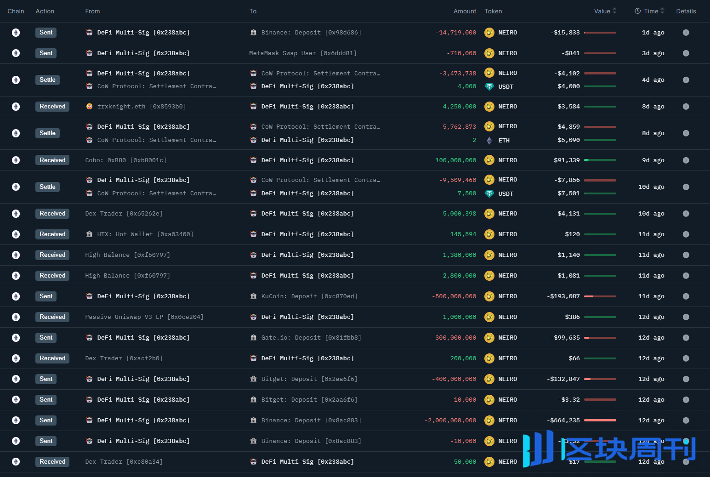
Task: Click the From column header
Action: coord(92,11)
